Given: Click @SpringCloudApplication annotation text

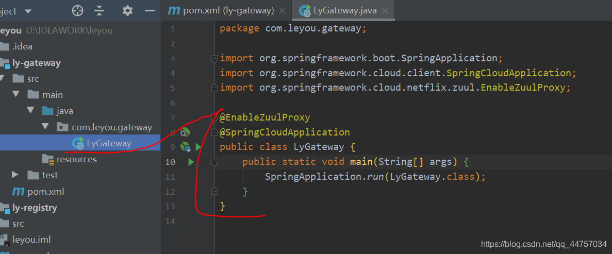Looking at the screenshot, I should pos(285,132).
